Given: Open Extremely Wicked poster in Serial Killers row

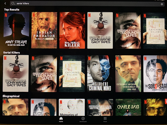Looking at the screenshot, I should point(128,74).
